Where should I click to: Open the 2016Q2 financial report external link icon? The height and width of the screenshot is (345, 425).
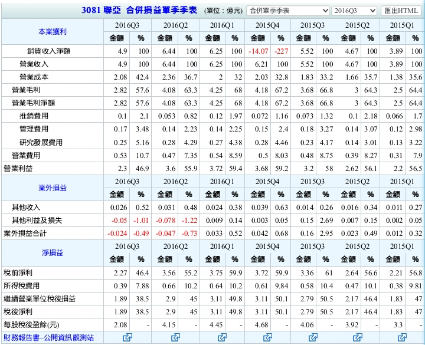click(x=175, y=337)
